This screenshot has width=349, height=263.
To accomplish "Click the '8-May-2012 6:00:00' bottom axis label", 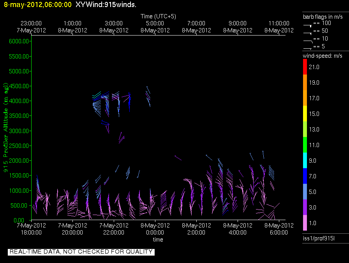I will [x=279, y=229].
